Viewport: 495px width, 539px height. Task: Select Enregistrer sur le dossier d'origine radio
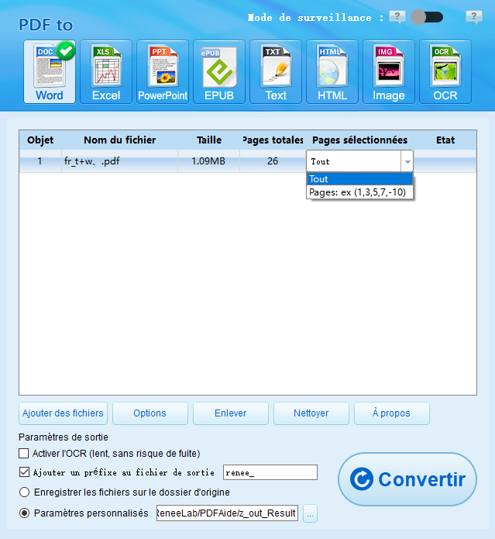(24, 492)
